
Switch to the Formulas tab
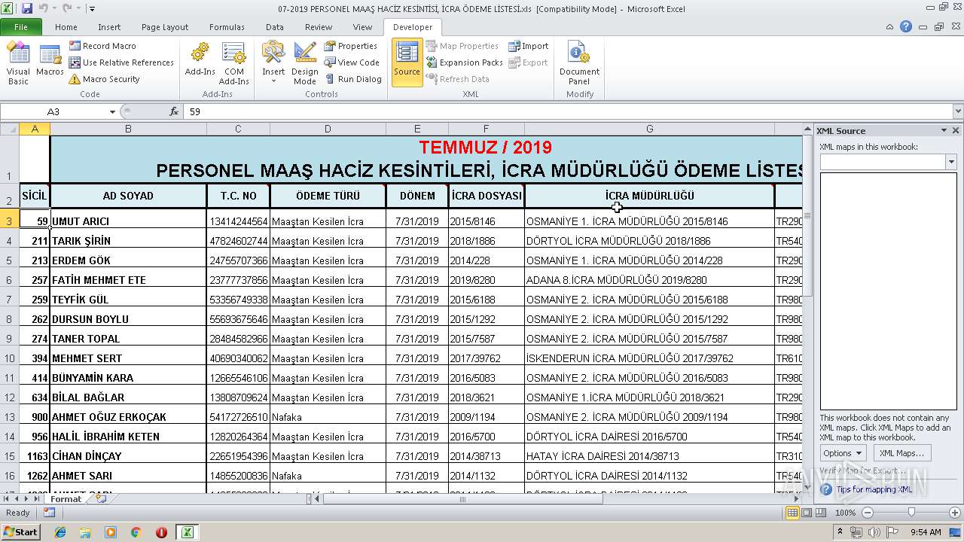click(x=227, y=27)
